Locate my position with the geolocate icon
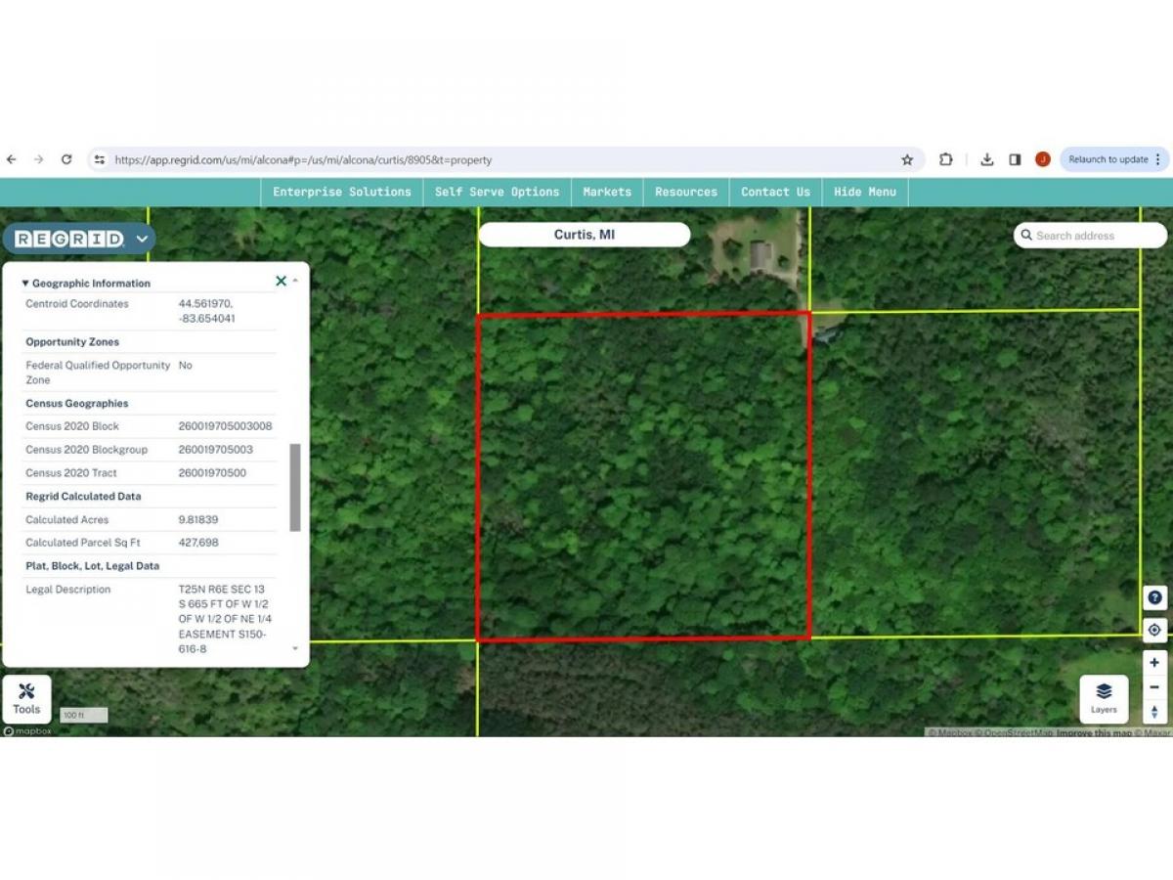This screenshot has width=1173, height=880. point(1154,630)
